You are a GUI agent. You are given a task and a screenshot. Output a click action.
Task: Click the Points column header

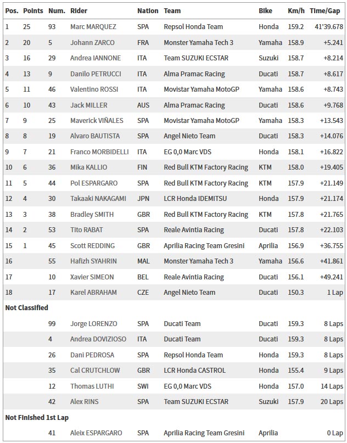pyautogui.click(x=33, y=11)
